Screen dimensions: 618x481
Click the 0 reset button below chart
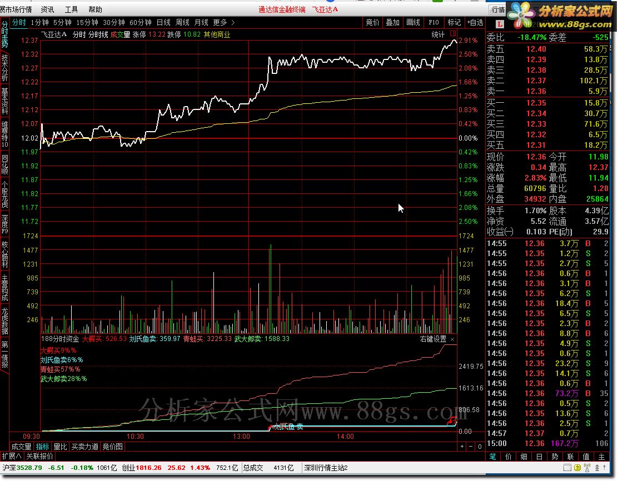click(x=480, y=447)
